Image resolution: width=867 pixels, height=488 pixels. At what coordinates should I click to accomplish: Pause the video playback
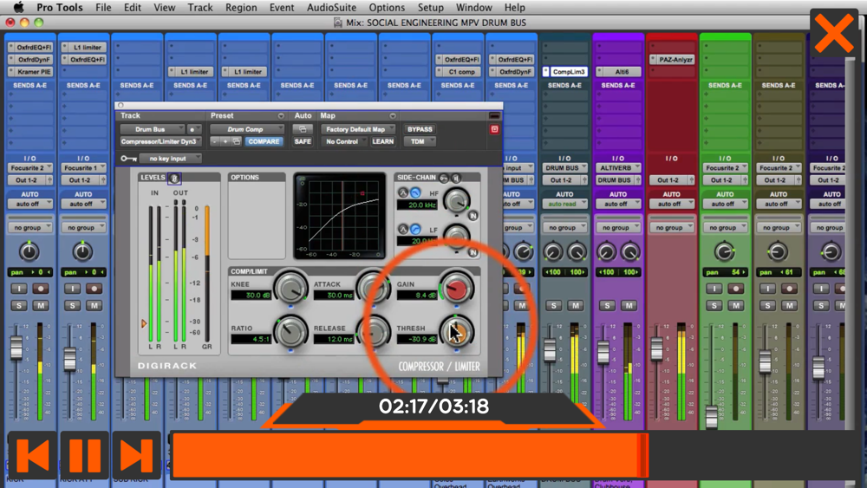point(85,455)
